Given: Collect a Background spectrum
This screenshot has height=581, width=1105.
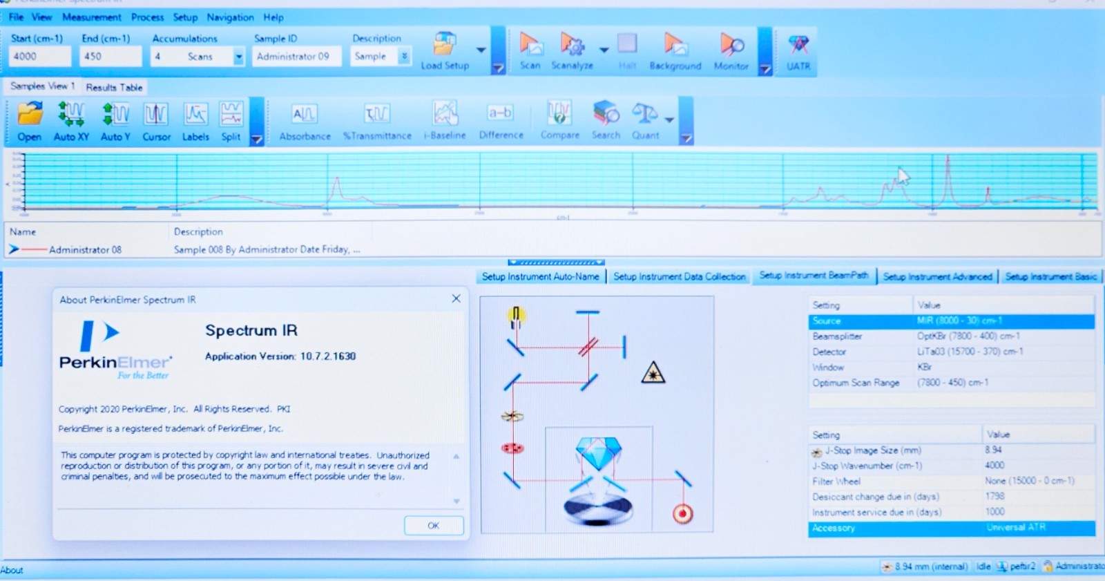Looking at the screenshot, I should 675,51.
